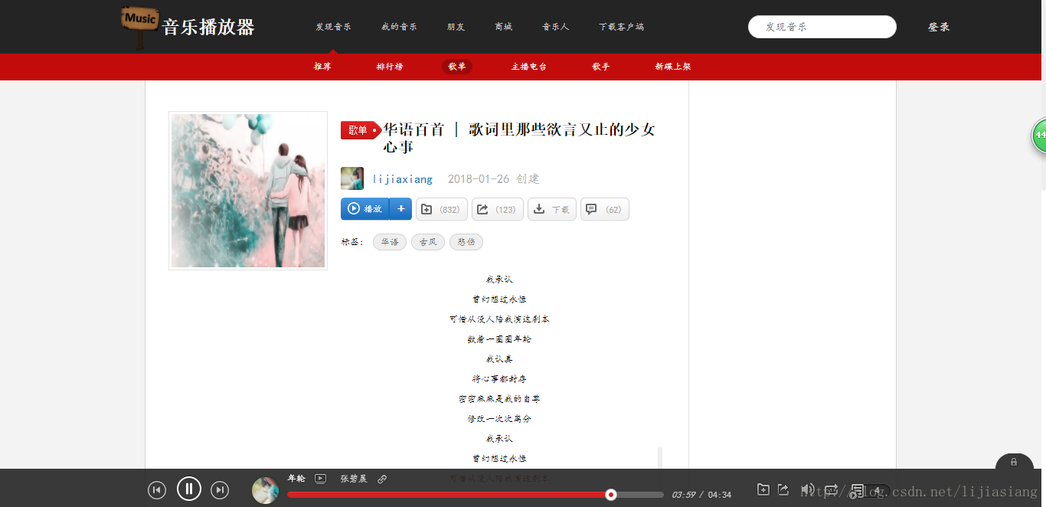Screen dimensions: 1046x507
Task: Toggle loop playback mode icon
Action: pos(832,489)
